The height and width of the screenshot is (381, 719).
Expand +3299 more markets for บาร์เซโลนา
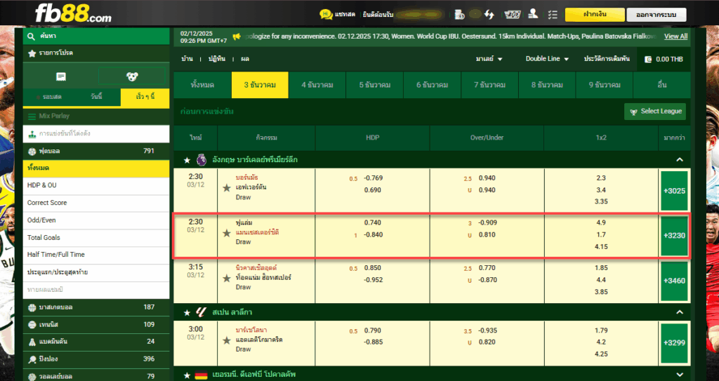click(x=674, y=342)
